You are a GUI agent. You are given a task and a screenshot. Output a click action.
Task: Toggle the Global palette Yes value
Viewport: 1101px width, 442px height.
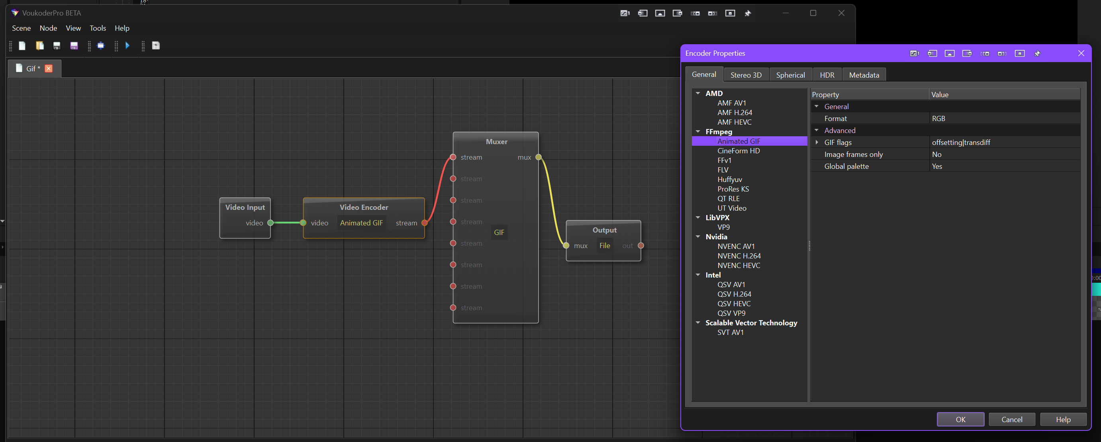click(x=937, y=166)
